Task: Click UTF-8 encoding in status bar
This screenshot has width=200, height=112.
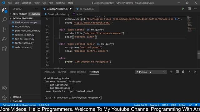Action: 165,105
